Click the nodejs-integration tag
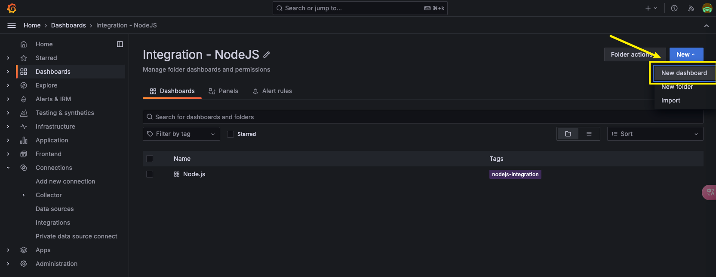 (515, 175)
